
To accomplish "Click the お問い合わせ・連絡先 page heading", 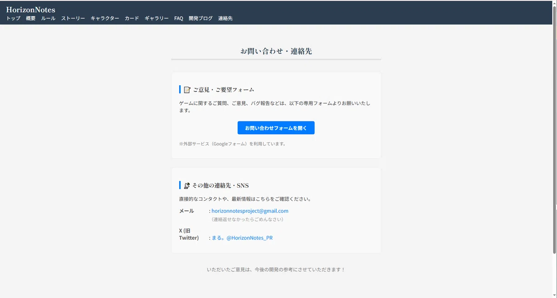I will [276, 51].
